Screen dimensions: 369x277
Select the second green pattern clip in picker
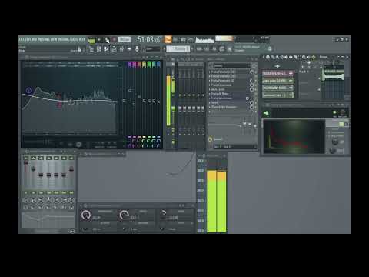278,88
